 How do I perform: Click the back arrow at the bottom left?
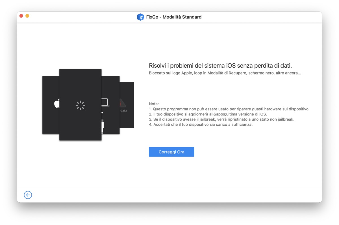tap(28, 195)
